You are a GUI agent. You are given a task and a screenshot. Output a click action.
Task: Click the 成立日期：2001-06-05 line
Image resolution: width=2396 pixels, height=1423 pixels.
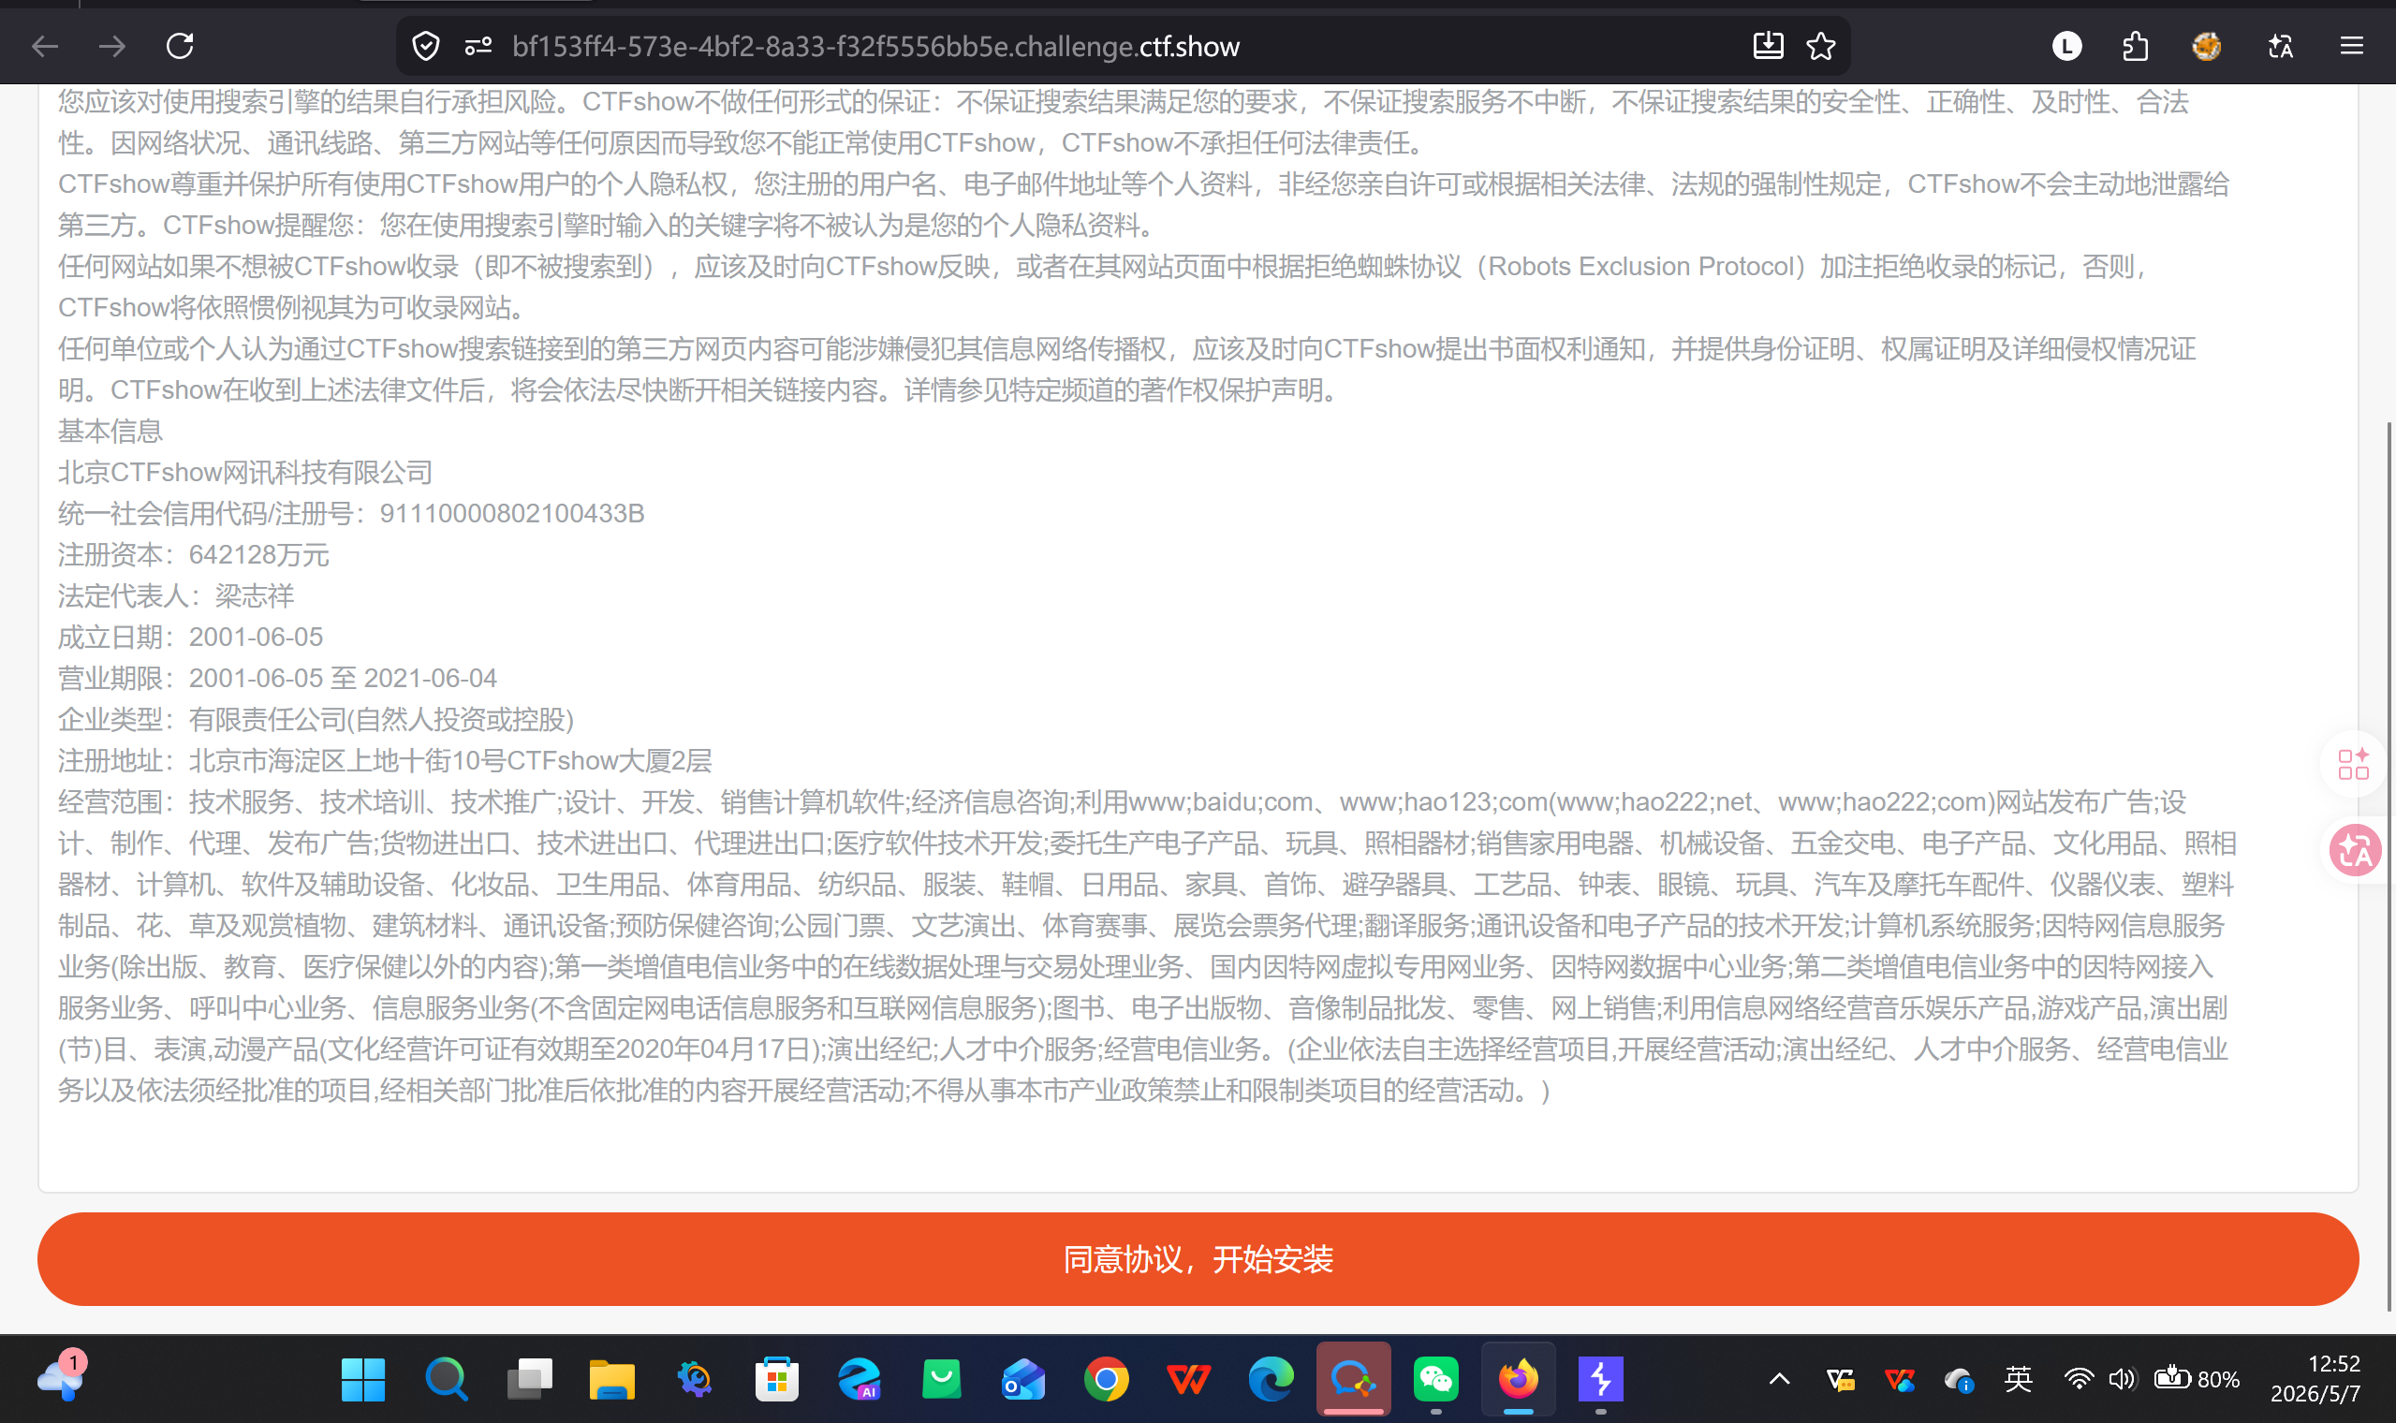tap(191, 638)
